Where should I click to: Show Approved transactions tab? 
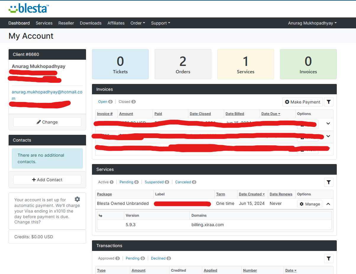pos(109,258)
